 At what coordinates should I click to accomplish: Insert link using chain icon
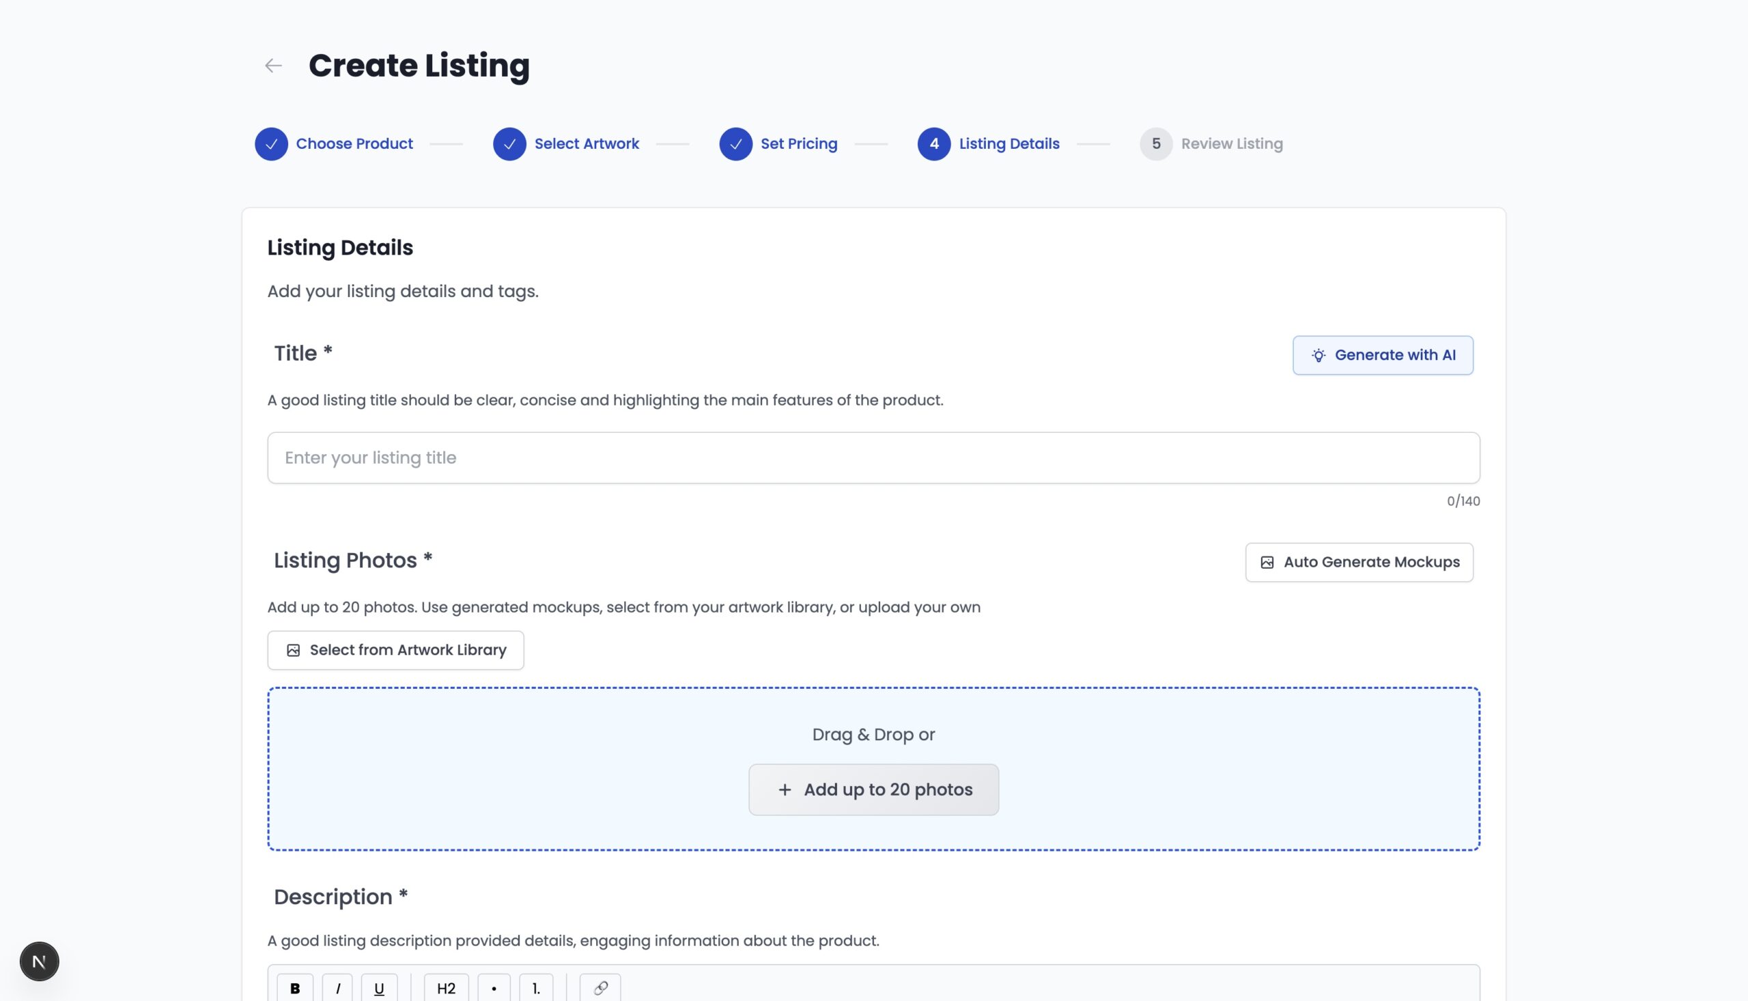coord(600,988)
